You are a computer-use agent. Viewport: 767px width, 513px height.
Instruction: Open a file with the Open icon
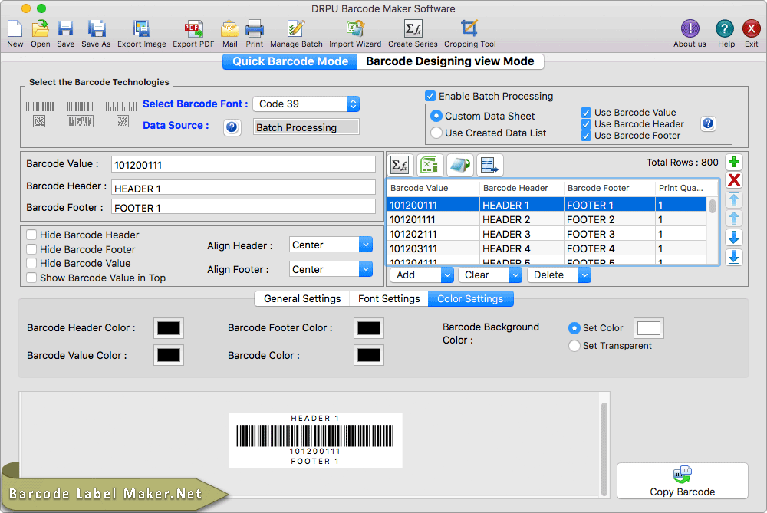click(40, 29)
